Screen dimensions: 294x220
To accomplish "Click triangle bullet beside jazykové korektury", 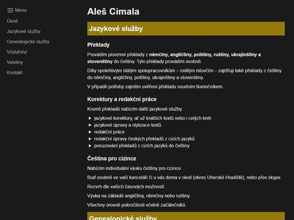I will pyautogui.click(x=90, y=118).
